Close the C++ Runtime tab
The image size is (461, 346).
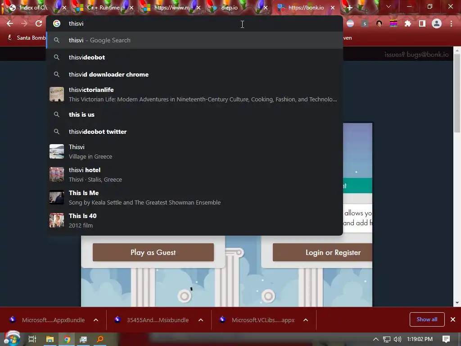pyautogui.click(x=131, y=8)
